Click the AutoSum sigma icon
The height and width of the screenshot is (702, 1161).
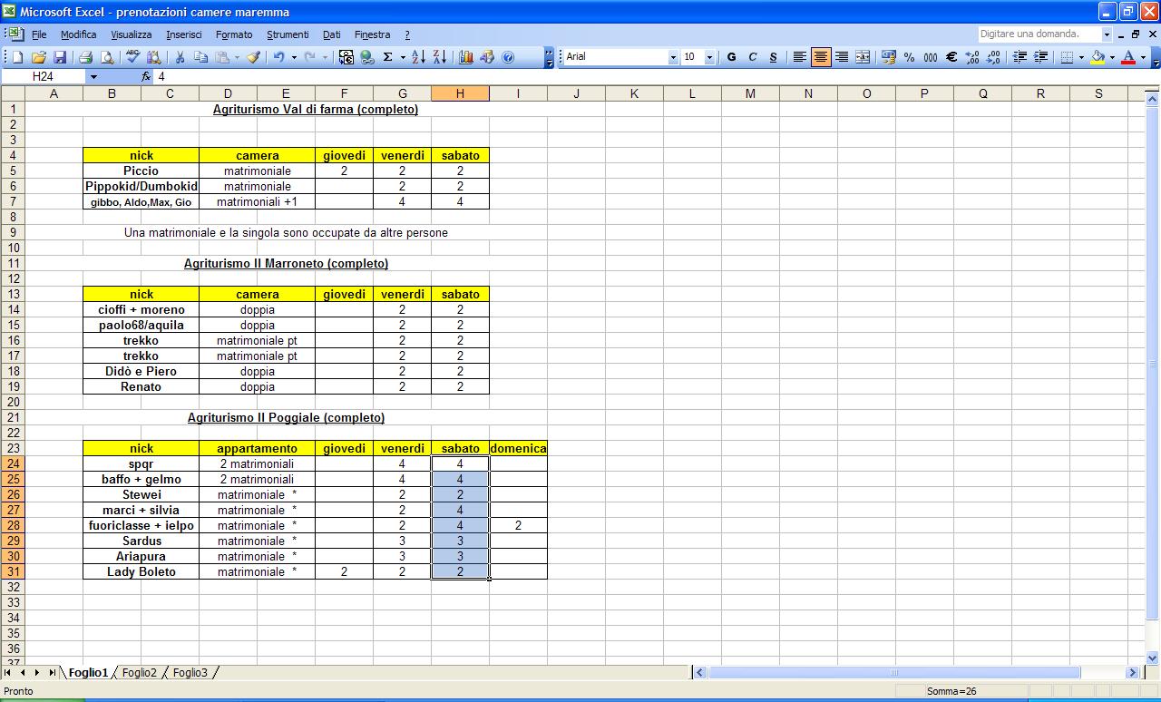(x=388, y=57)
